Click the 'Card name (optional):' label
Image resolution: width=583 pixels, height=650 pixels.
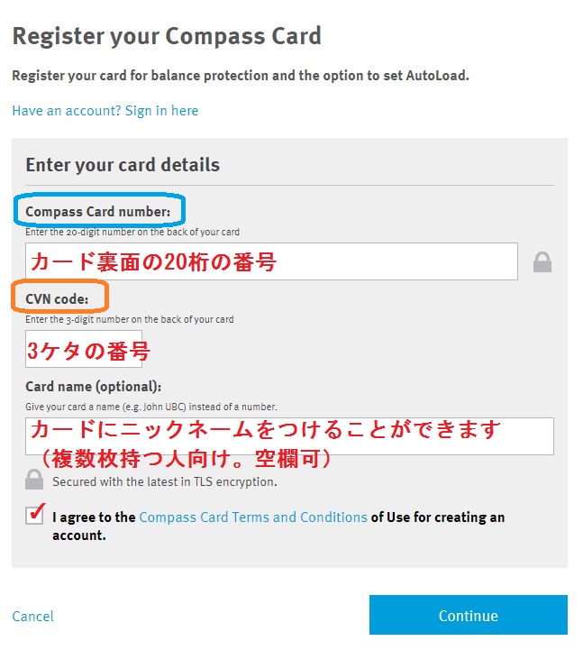(x=94, y=387)
